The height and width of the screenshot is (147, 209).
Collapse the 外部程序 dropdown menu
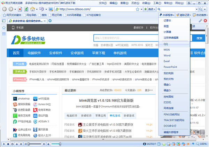(167, 15)
